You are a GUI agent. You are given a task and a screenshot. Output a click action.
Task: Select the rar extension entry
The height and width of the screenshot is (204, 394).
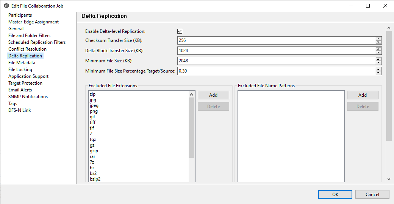point(92,156)
